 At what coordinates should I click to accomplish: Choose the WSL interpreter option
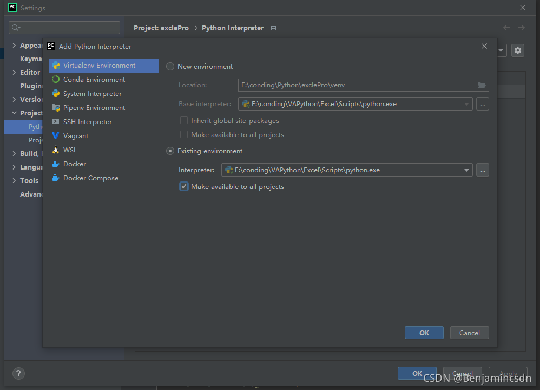71,149
